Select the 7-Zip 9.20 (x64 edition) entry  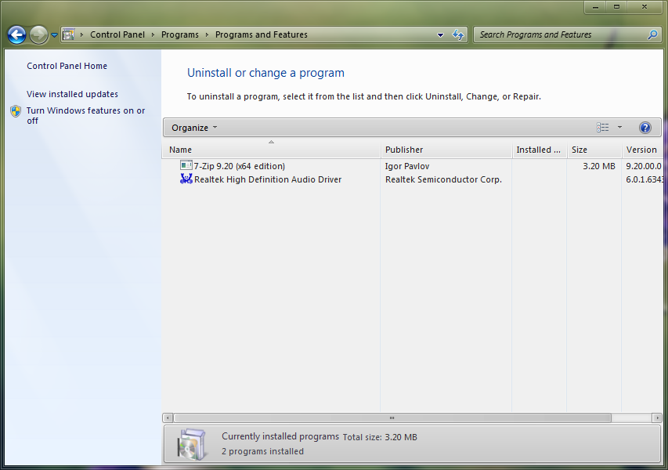click(x=240, y=166)
